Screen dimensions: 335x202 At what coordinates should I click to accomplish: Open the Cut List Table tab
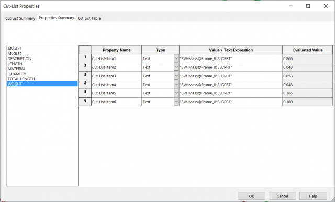[x=89, y=18]
